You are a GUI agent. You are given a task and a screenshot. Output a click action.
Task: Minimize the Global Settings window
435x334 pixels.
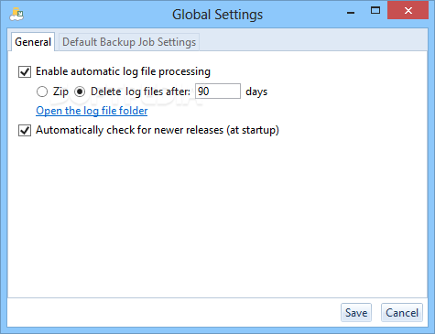[351, 12]
